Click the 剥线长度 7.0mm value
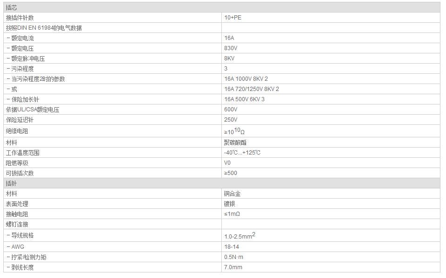 (x=233, y=267)
